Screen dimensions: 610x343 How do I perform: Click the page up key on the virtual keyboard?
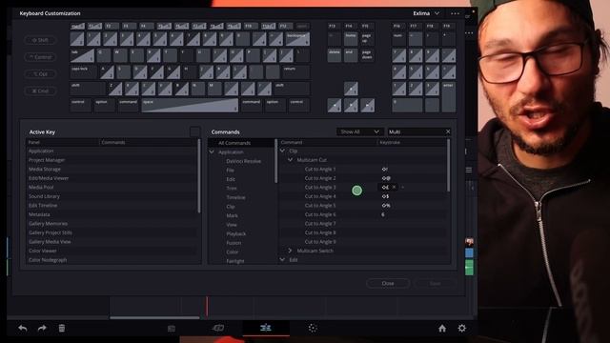tap(368, 39)
